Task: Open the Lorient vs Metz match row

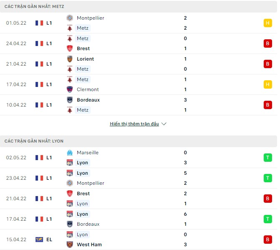Action: coord(138,64)
